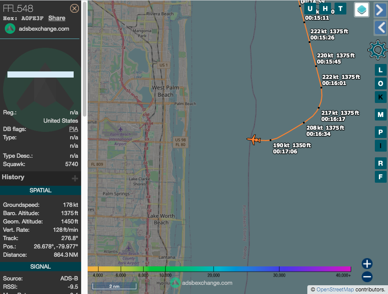Zoom in with the plus button
The height and width of the screenshot is (294, 388).
367,264
